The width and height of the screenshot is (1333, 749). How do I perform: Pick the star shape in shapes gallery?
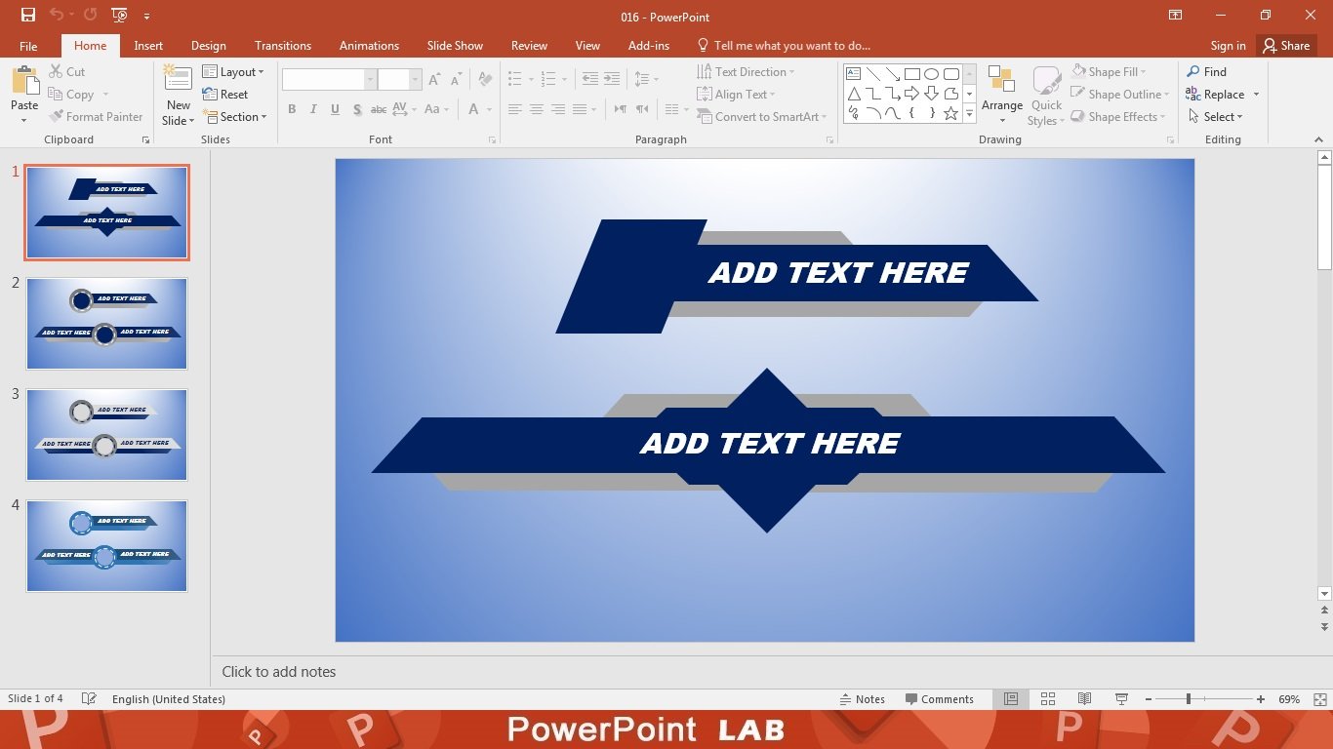950,113
